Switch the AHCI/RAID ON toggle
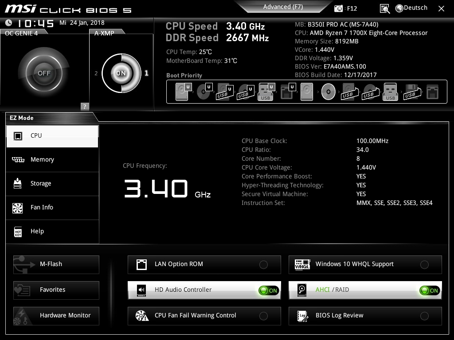Viewport: 454px width, 340px height. click(430, 290)
